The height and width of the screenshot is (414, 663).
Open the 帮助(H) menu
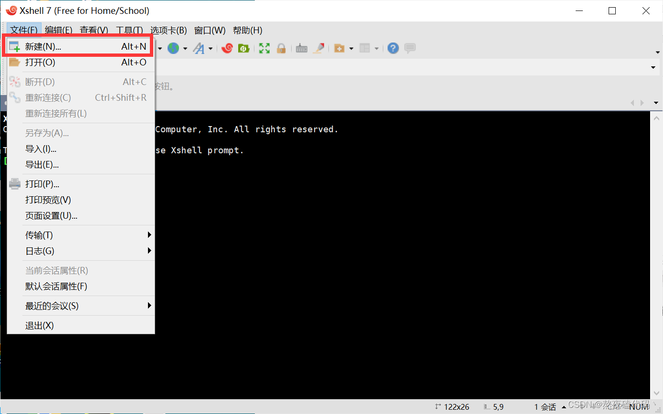pyautogui.click(x=248, y=30)
